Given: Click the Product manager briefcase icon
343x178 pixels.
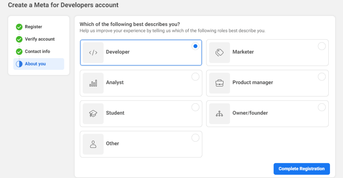Looking at the screenshot, I should 219,83.
